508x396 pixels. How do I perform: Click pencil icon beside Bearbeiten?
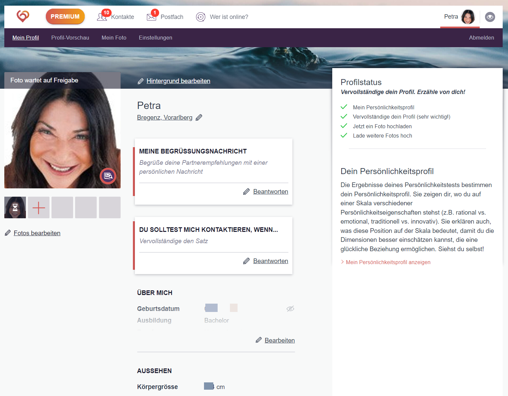258,340
